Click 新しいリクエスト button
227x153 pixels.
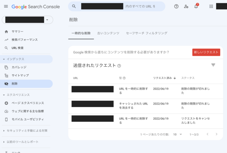coord(206,52)
